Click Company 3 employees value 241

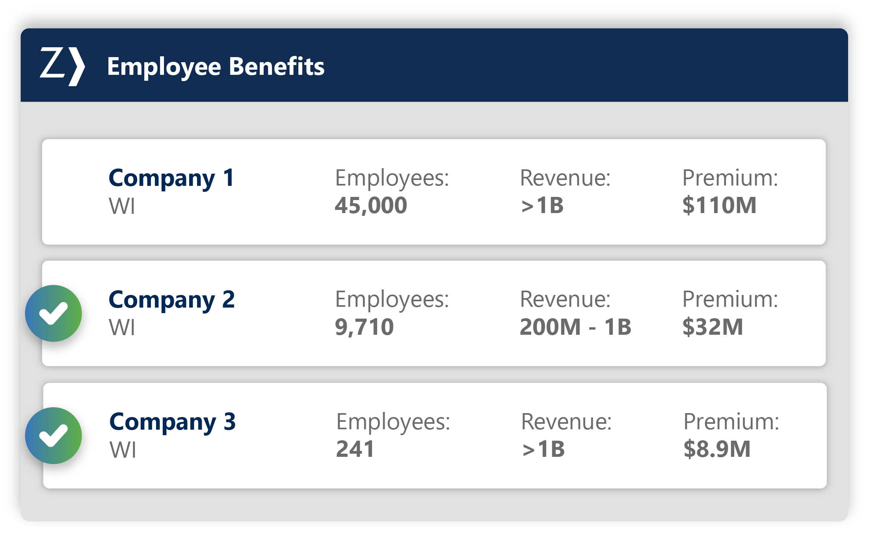click(355, 449)
